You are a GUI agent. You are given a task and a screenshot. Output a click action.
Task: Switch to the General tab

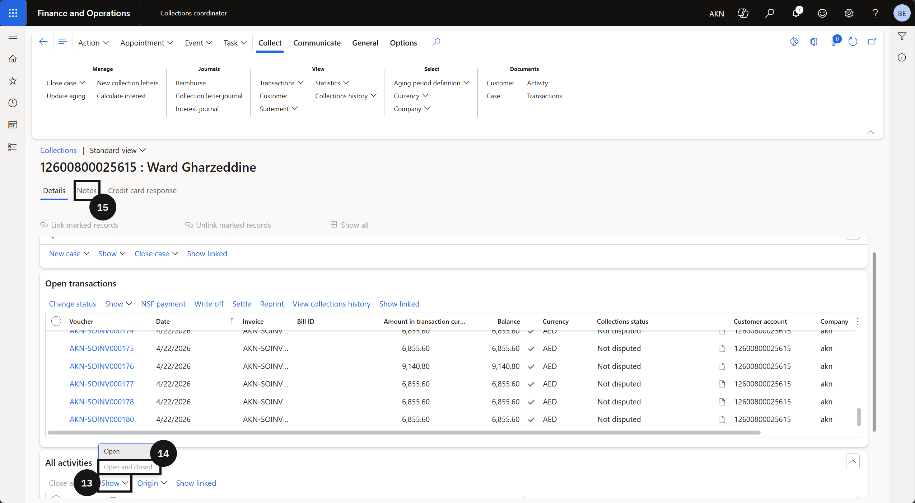(365, 43)
